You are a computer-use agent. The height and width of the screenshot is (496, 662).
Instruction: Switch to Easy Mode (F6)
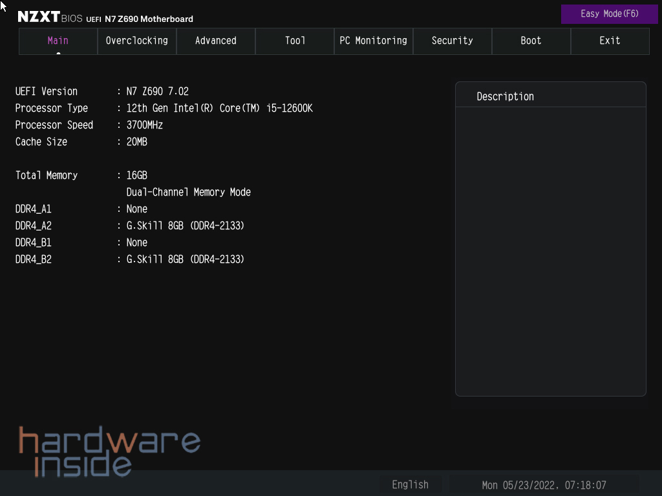coord(609,14)
